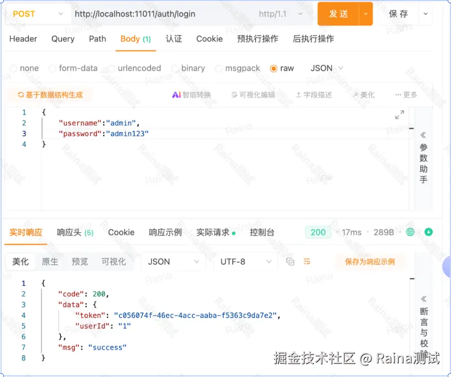451x377 pixels.
Task: Open the UTF-8 encoding dropdown
Action: (246, 262)
